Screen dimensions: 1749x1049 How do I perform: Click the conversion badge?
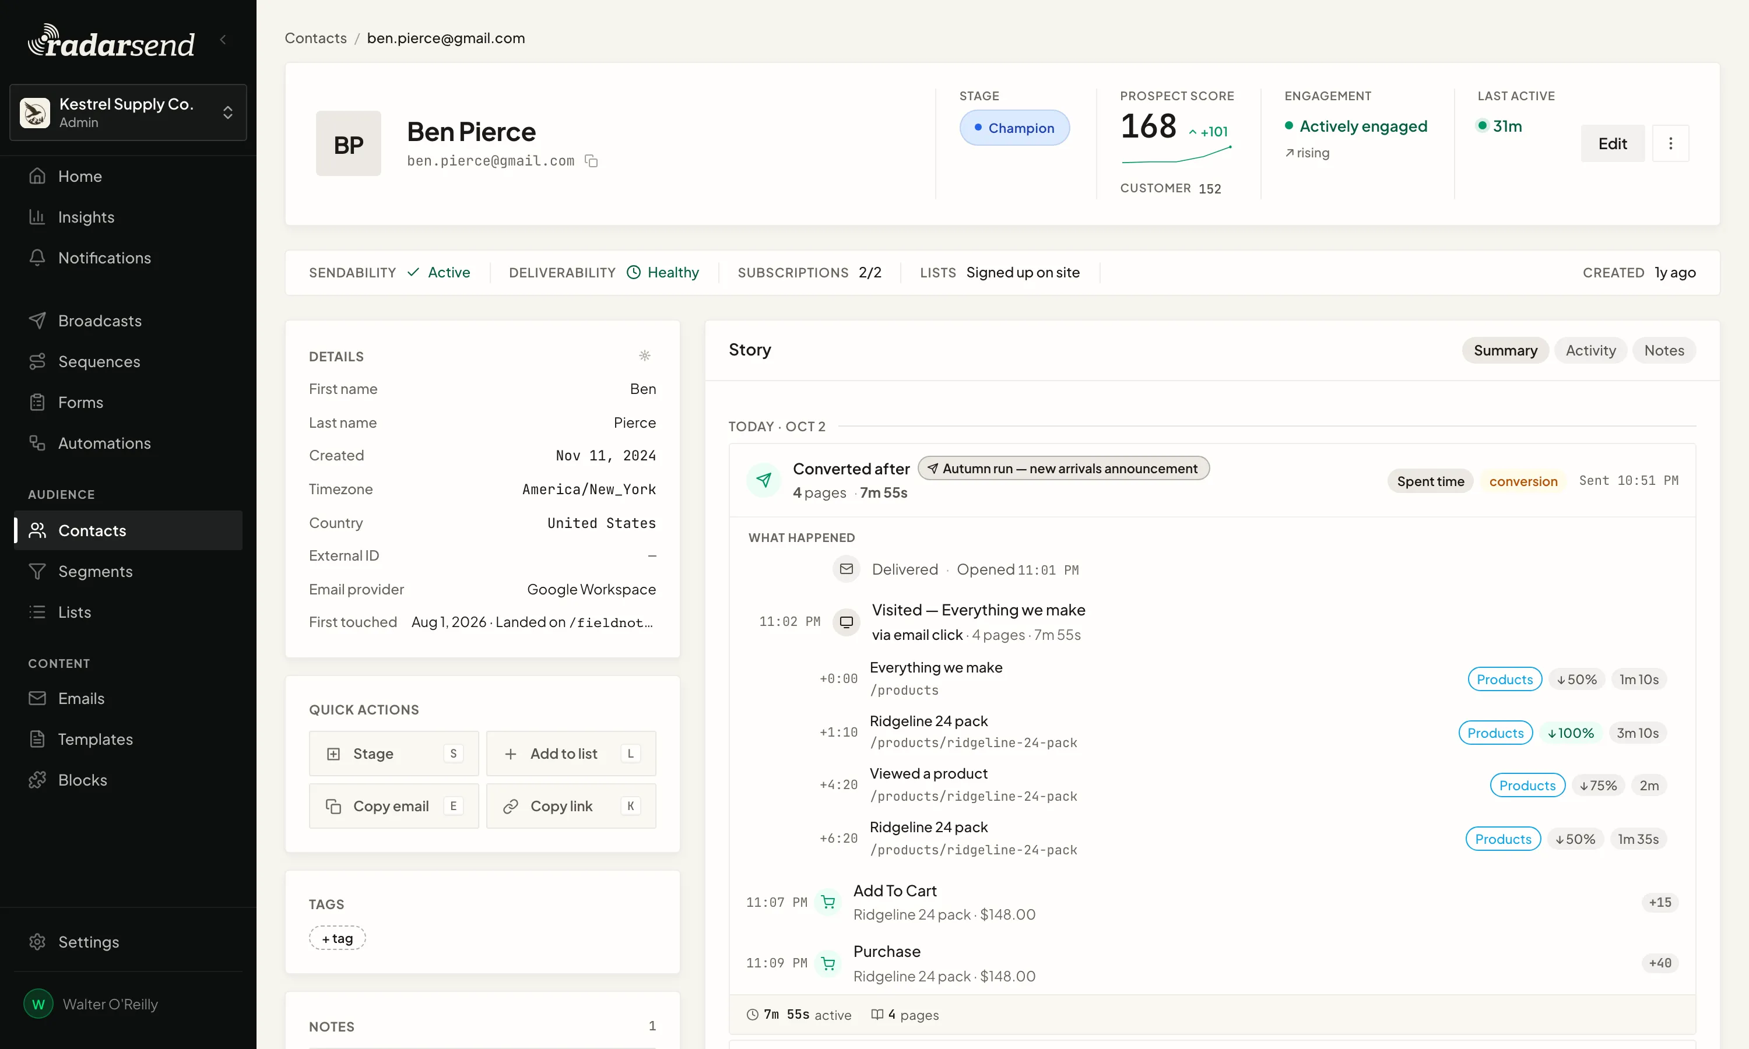pos(1523,481)
